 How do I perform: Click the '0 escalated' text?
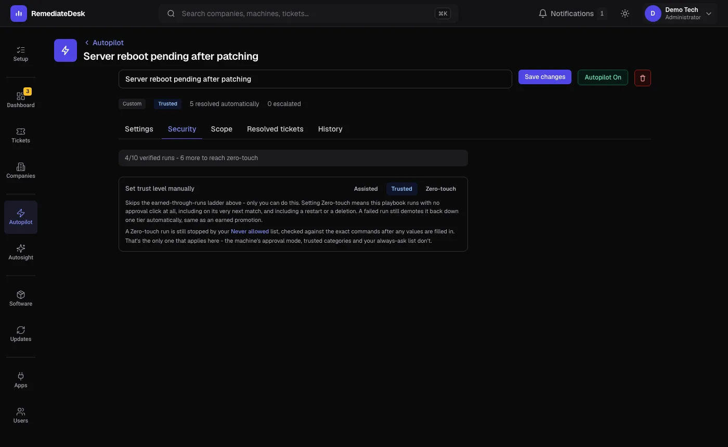coord(284,104)
